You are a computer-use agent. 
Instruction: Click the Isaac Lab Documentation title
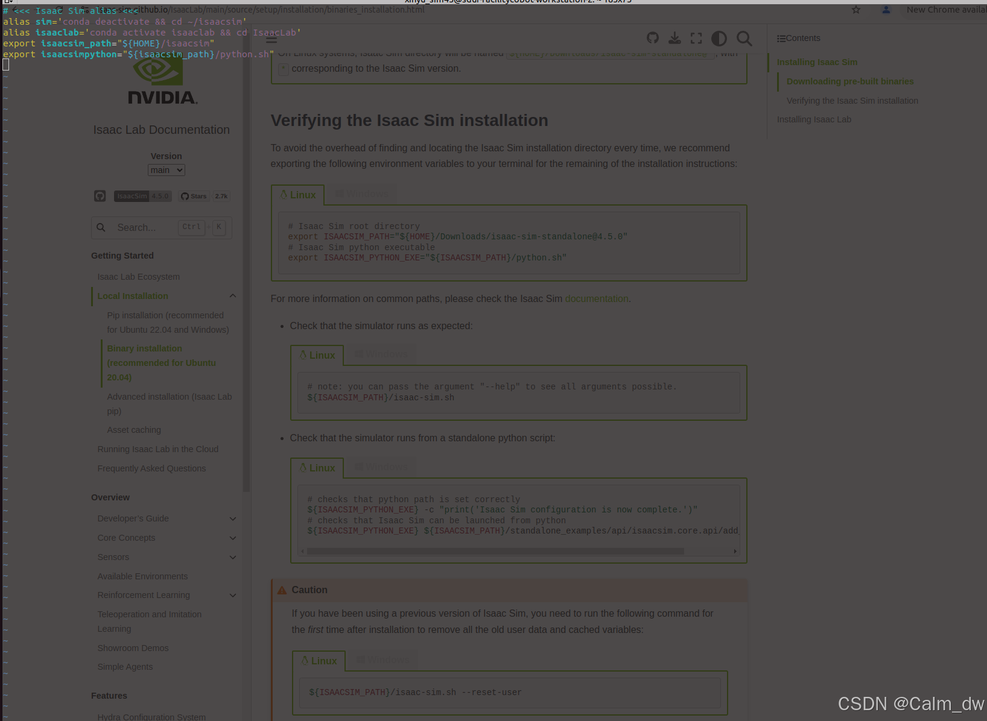pos(161,130)
